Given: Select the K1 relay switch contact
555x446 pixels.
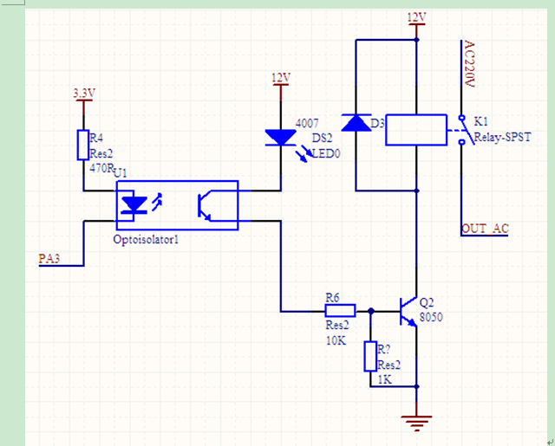Looking at the screenshot, I should 465,130.
